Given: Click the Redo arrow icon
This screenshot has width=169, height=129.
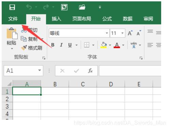Looking at the screenshot, I should (x=46, y=7).
